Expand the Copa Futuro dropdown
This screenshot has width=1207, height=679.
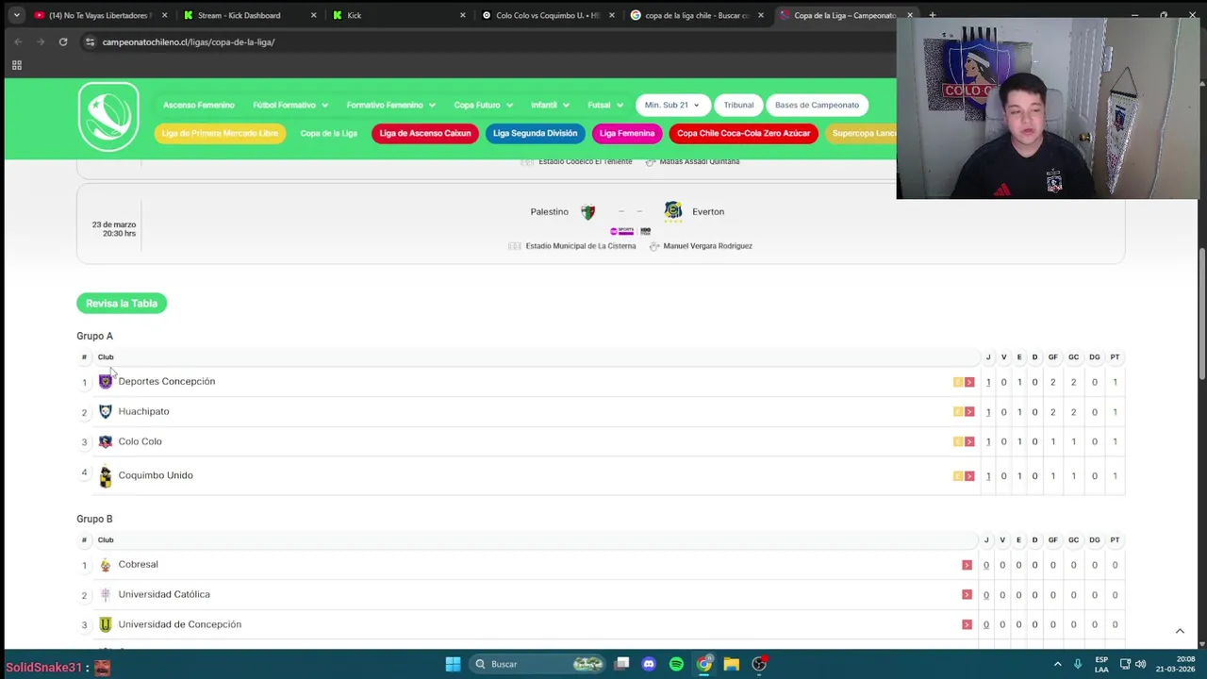click(x=484, y=106)
